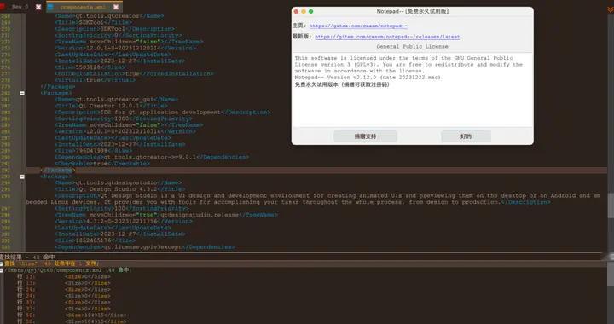Click the Virtual true line
614x324 pixels.
95,80
